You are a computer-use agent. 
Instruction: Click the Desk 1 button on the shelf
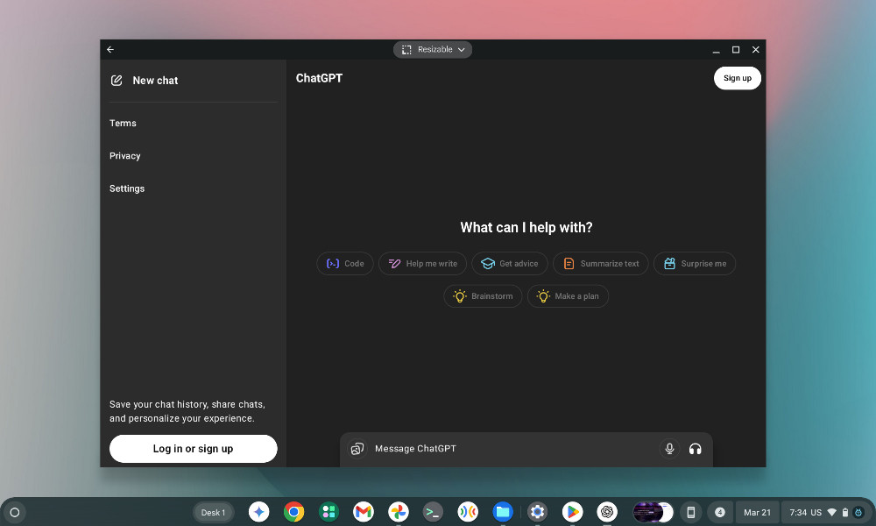point(213,512)
